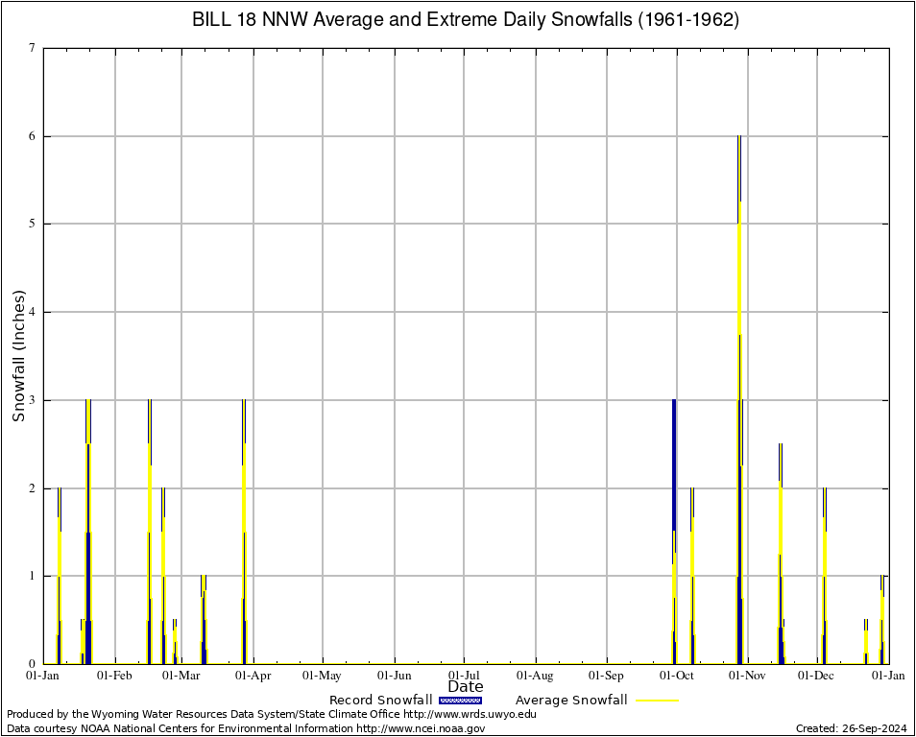Click the Created 26-Sep-2024 text
The width and height of the screenshot is (916, 737).
click(x=852, y=729)
